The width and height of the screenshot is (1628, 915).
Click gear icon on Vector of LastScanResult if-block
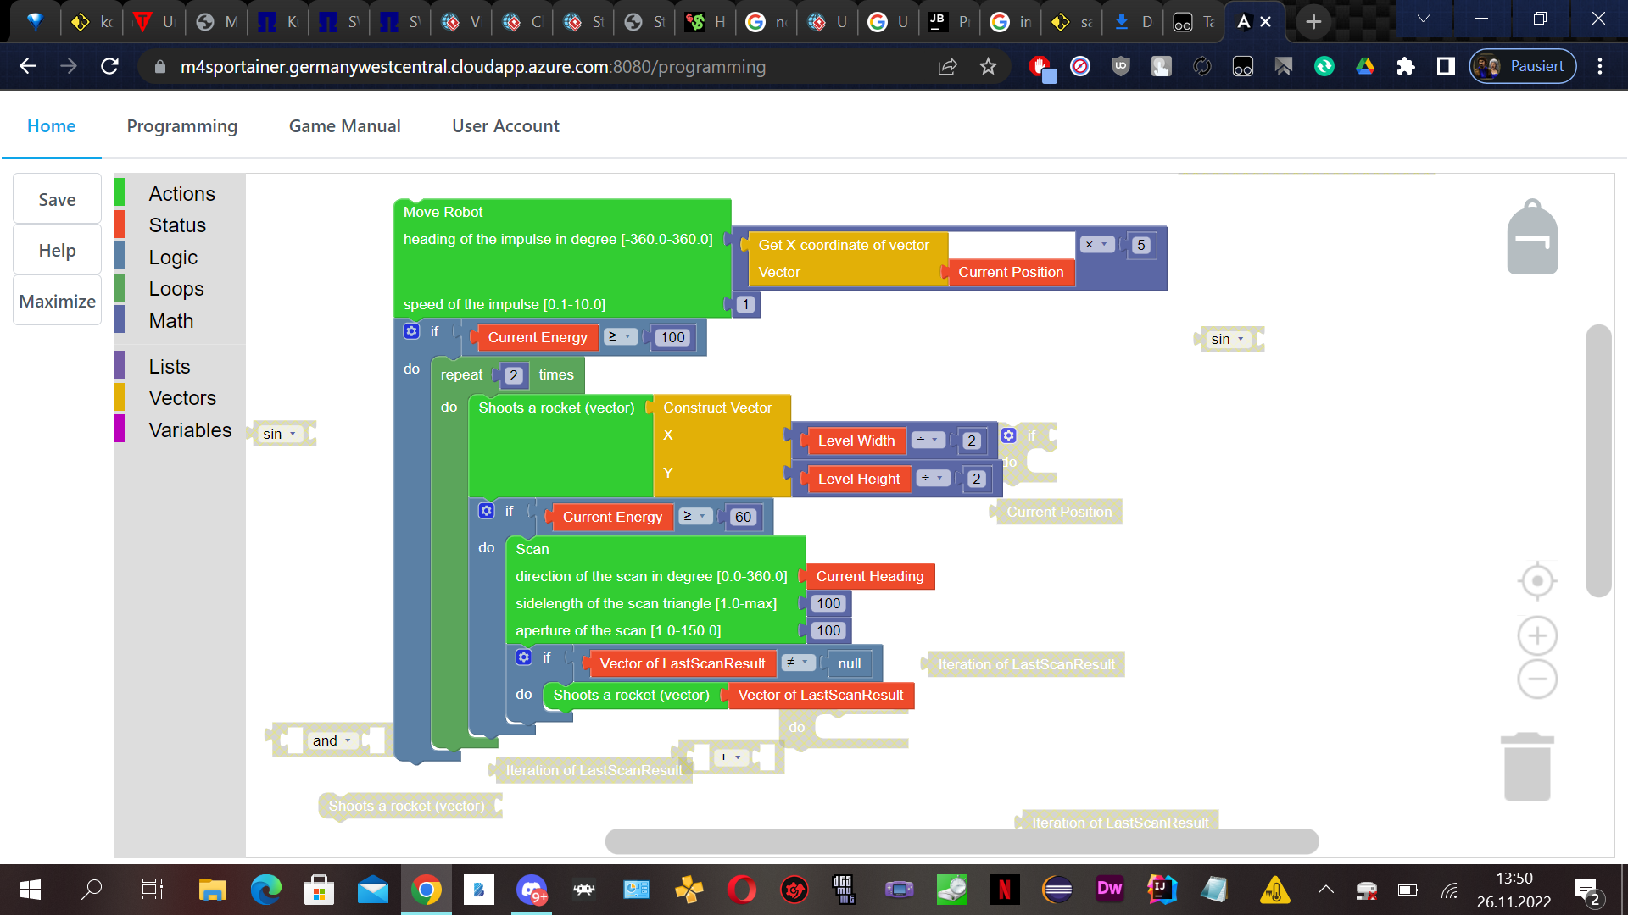pyautogui.click(x=524, y=657)
